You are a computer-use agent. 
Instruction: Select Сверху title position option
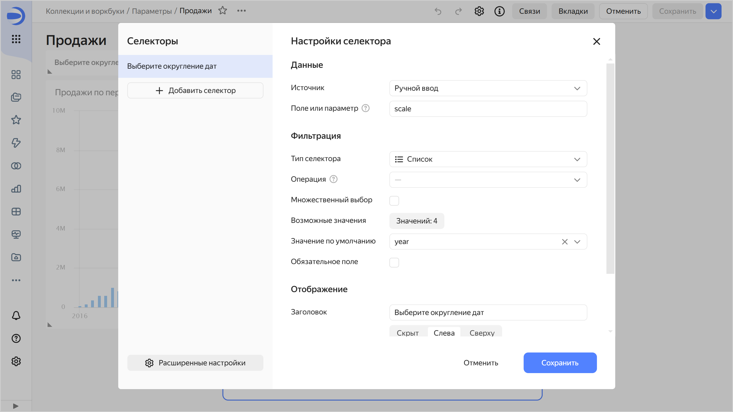click(482, 333)
